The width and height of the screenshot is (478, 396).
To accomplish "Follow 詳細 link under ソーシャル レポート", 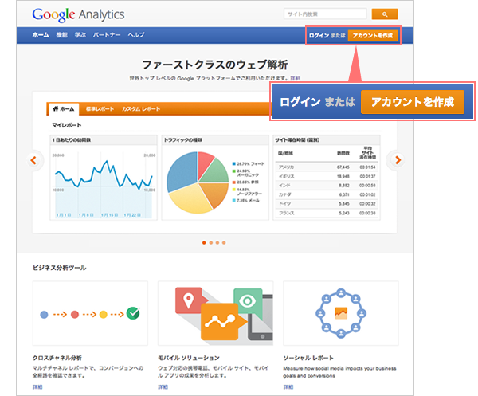I will [x=288, y=387].
